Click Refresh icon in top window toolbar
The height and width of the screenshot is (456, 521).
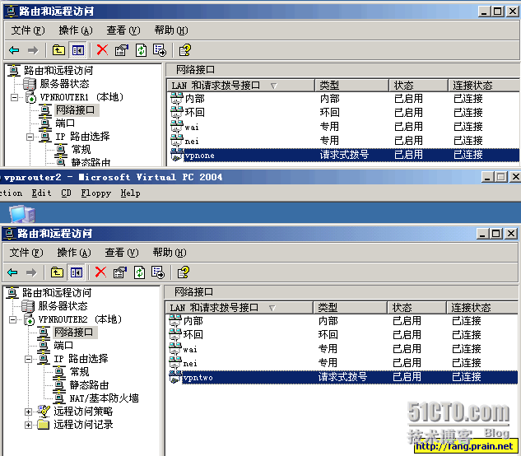pyautogui.click(x=142, y=50)
